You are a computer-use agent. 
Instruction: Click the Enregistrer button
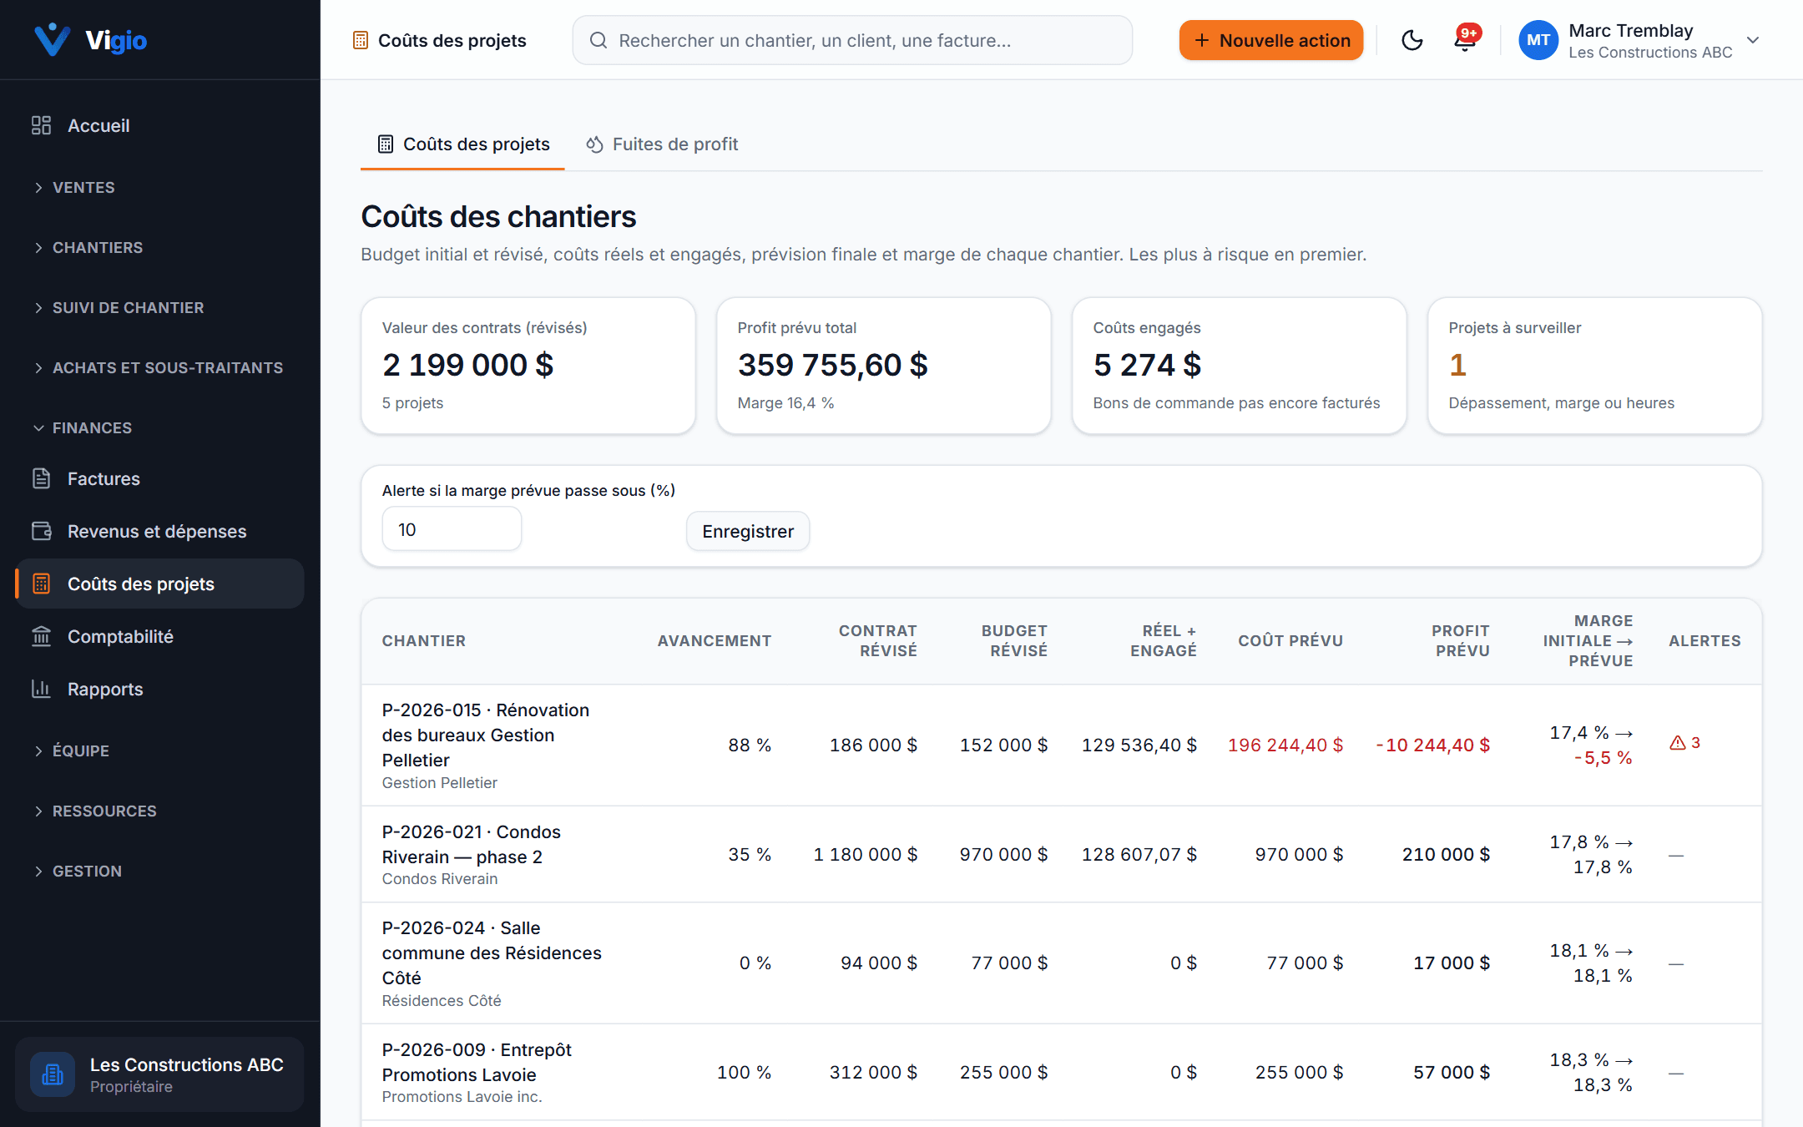click(748, 531)
